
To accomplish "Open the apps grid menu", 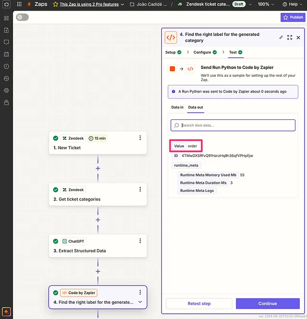I will coord(19,4).
